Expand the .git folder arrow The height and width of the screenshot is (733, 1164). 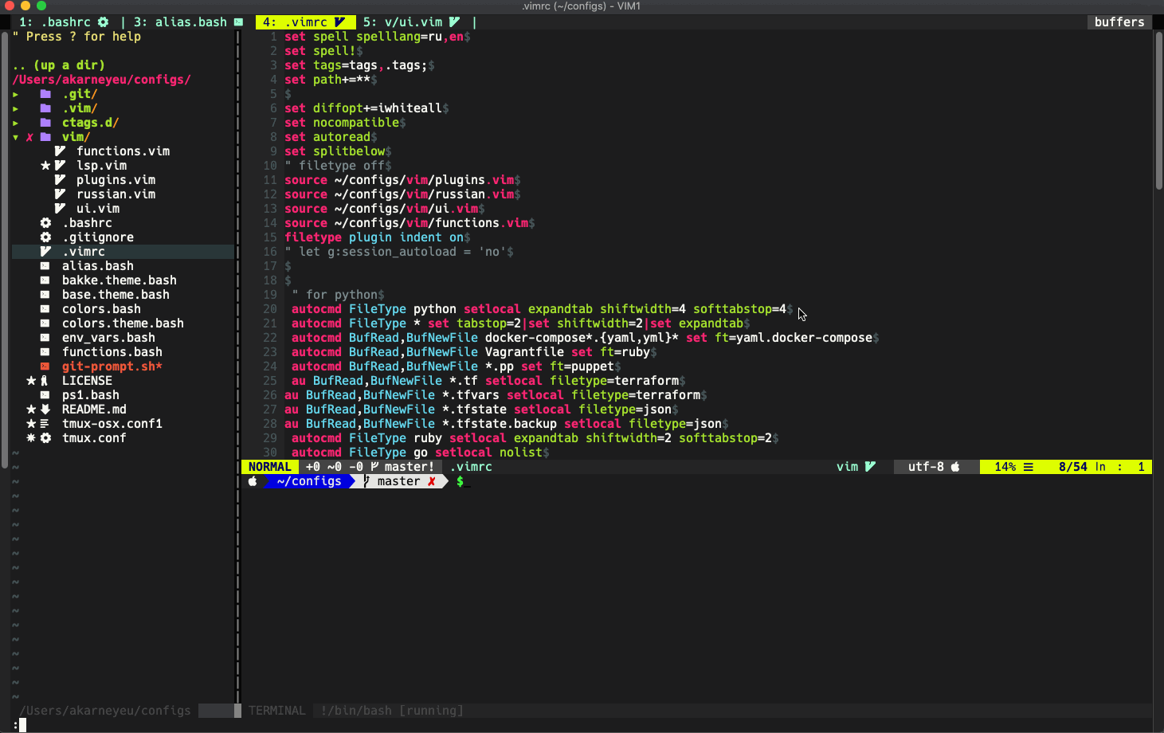(15, 94)
